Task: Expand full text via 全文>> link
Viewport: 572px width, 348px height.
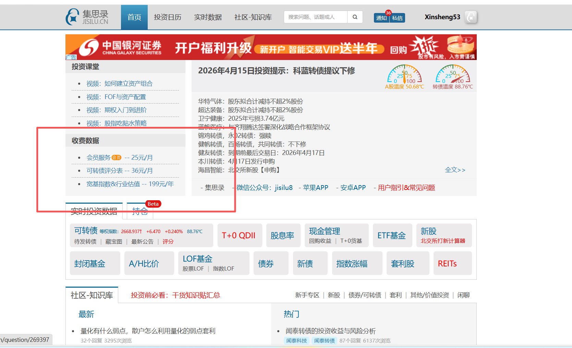Action: (x=455, y=170)
